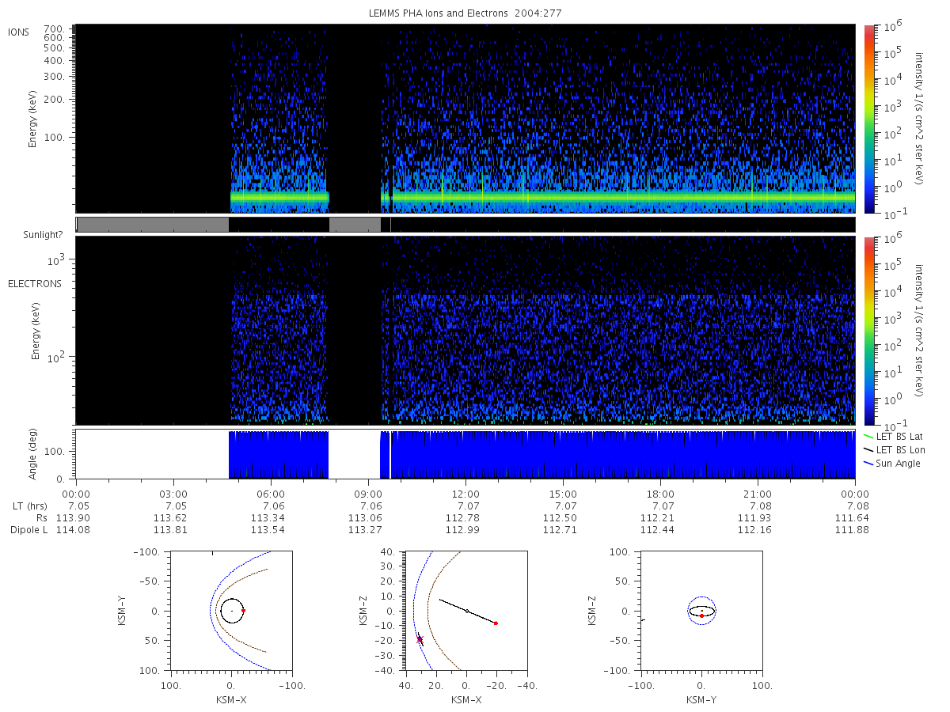Click the second gray segment of the Sunlight bar
The width and height of the screenshot is (950, 712).
355,225
